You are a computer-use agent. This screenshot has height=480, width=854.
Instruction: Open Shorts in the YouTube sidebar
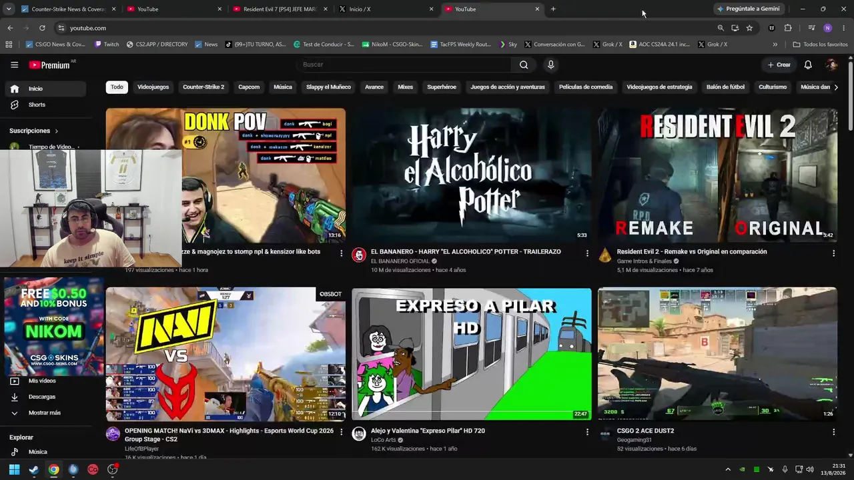tap(44, 105)
